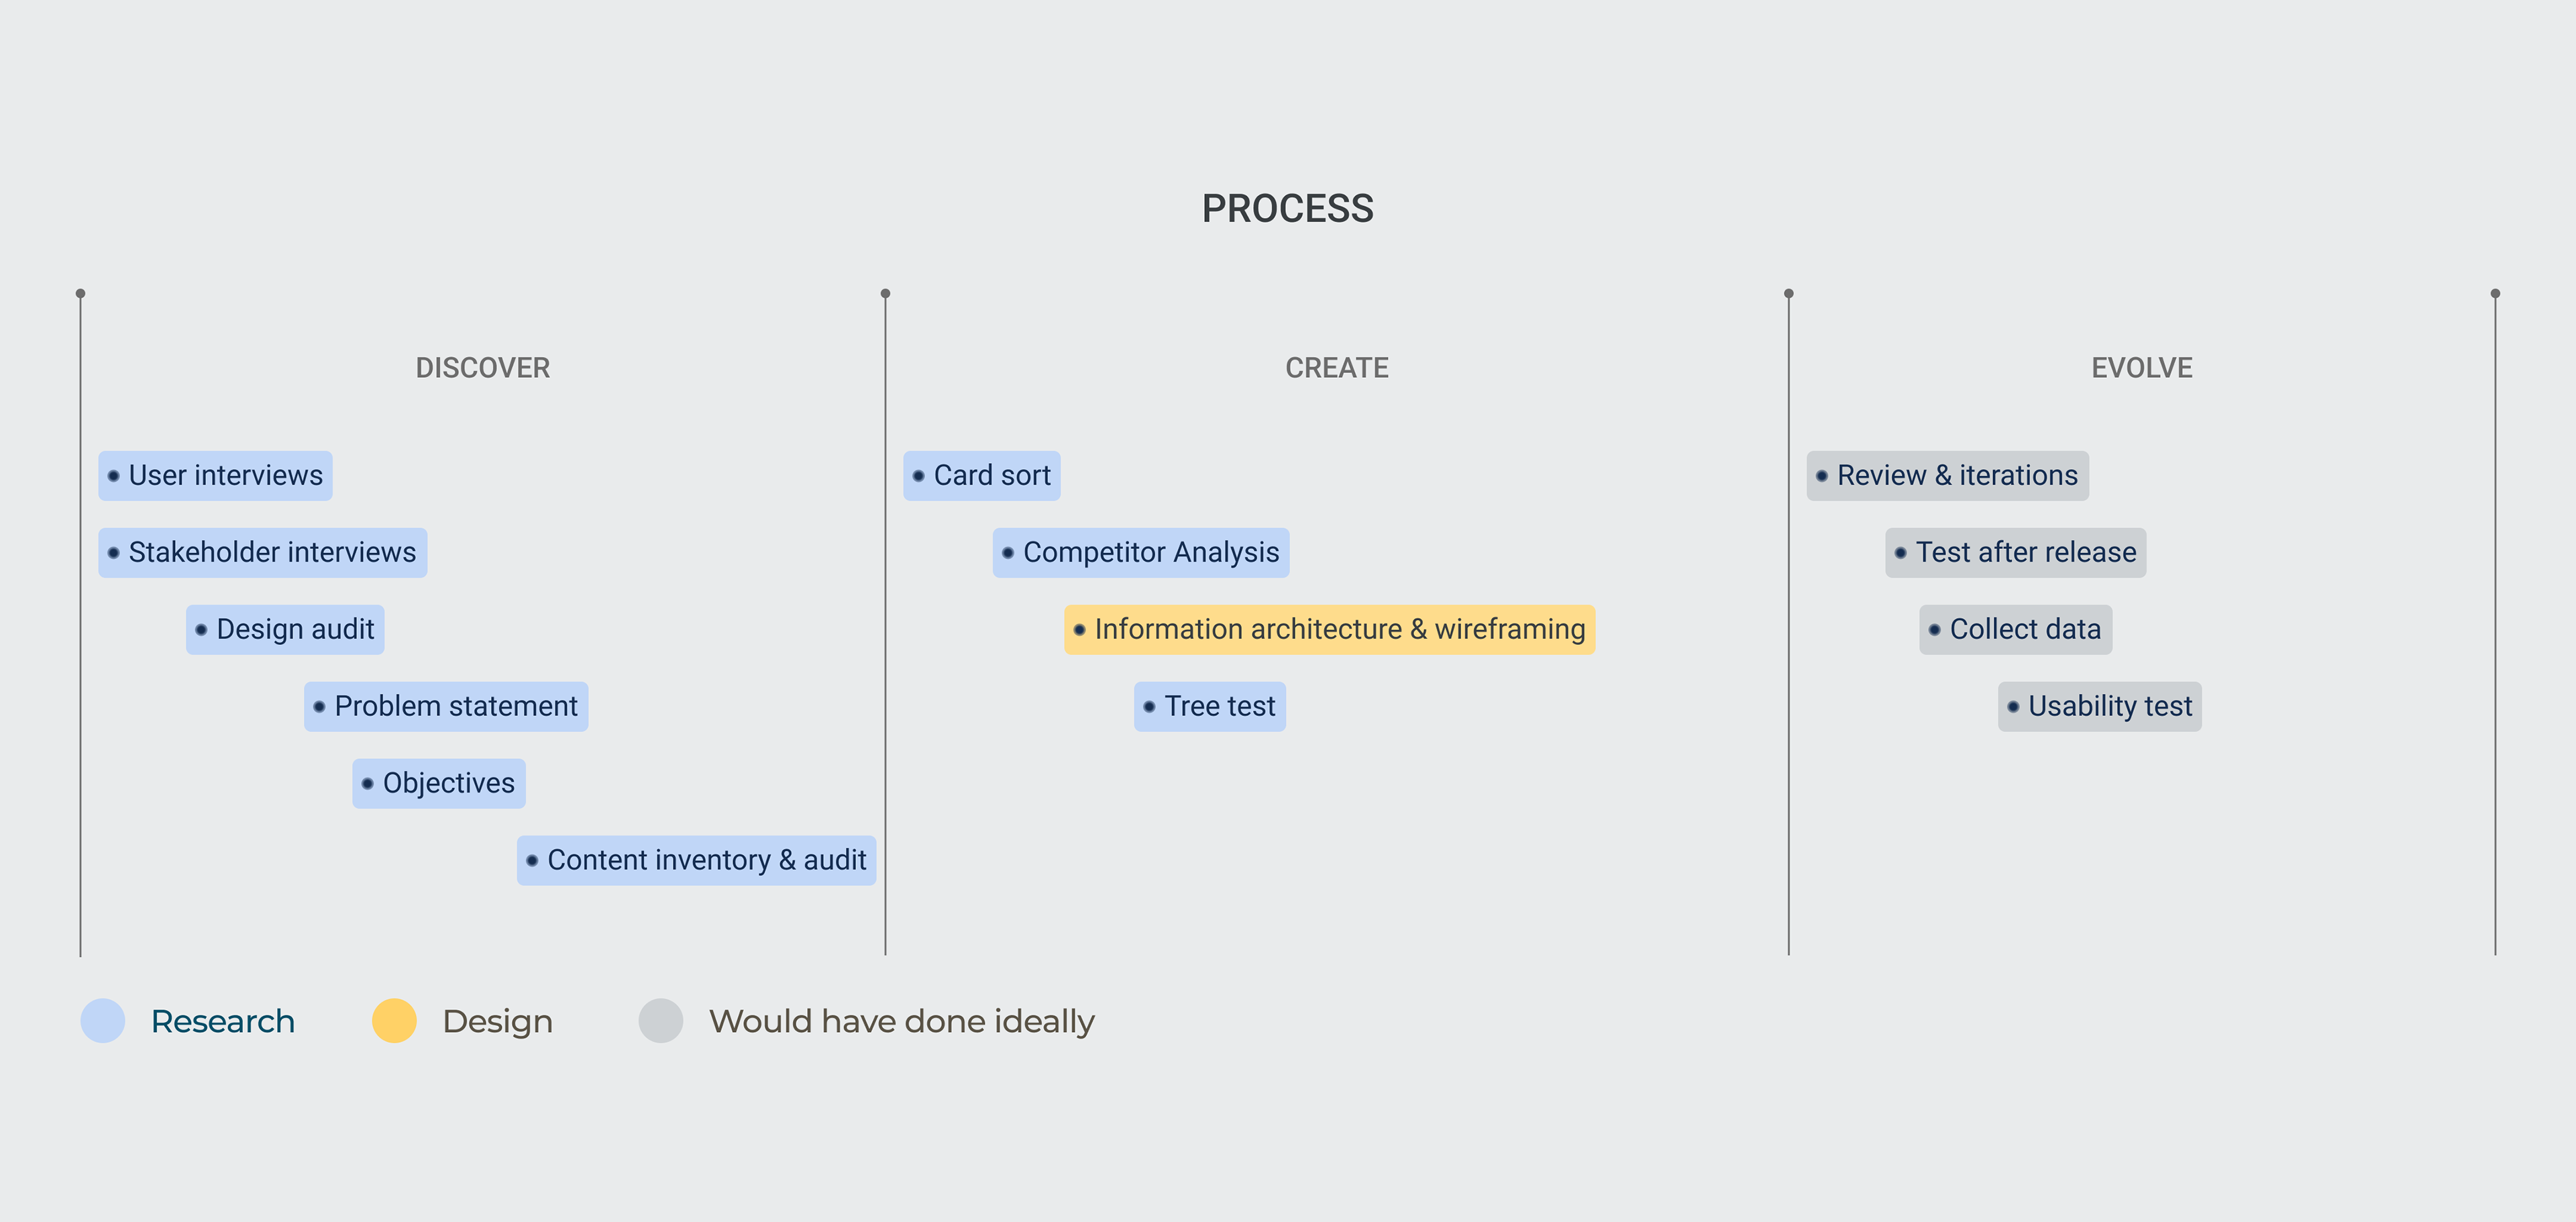Click the User interviews tag
The image size is (2576, 1222).
(215, 475)
